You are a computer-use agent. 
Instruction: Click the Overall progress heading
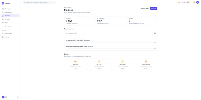69,29
